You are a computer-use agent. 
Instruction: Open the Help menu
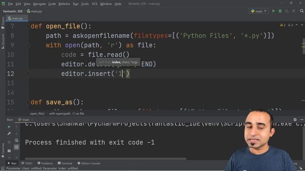pos(118,4)
